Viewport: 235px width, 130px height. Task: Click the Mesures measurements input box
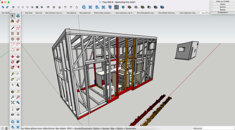coord(218,128)
